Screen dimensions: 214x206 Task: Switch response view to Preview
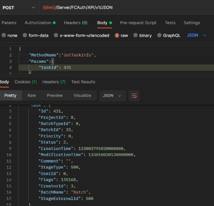[x=55, y=95]
